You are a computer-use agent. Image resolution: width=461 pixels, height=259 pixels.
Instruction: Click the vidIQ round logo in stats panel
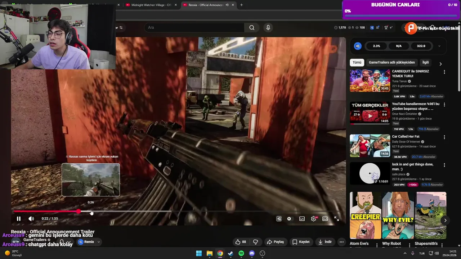(x=358, y=46)
